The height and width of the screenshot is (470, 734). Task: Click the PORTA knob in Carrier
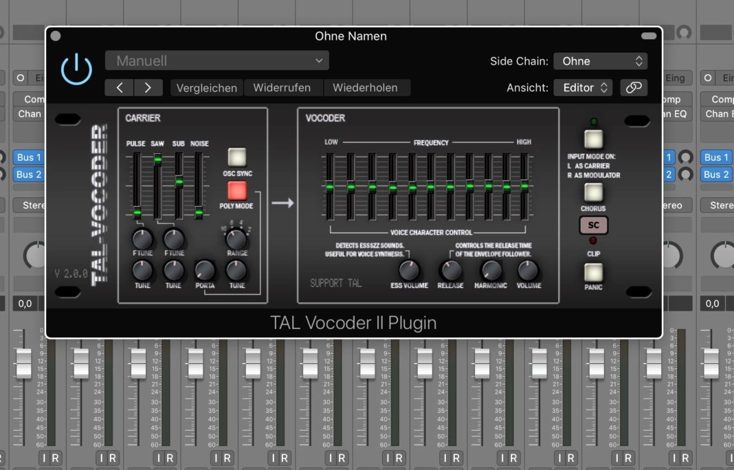(205, 270)
